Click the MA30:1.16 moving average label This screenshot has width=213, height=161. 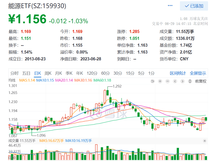[x=83, y=80]
